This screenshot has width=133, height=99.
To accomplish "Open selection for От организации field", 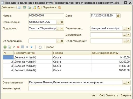I will click(x=124, y=41).
